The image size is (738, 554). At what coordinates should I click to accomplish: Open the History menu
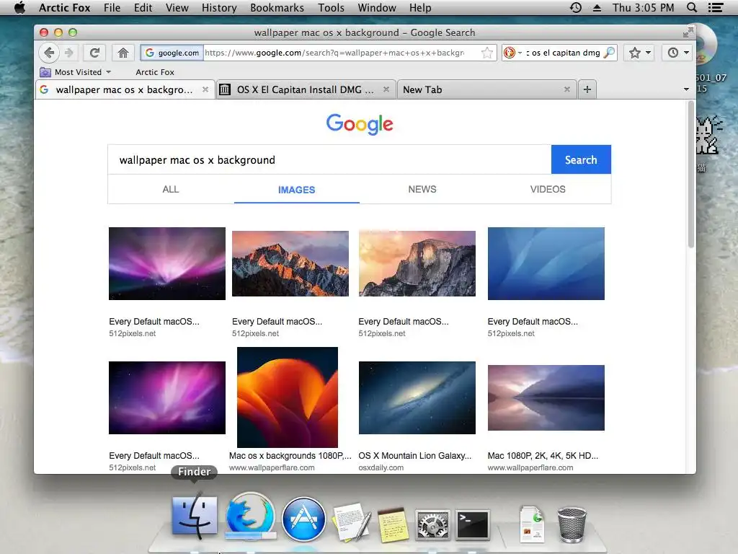(219, 7)
